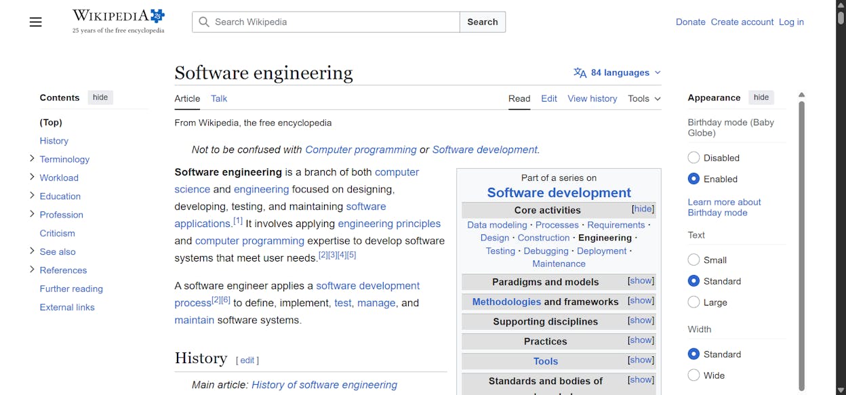
Task: Choose Small text size
Action: 693,259
